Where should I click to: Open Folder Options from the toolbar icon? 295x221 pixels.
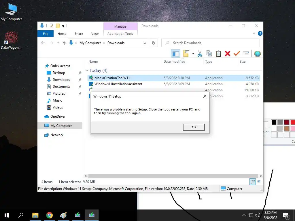[186, 54]
